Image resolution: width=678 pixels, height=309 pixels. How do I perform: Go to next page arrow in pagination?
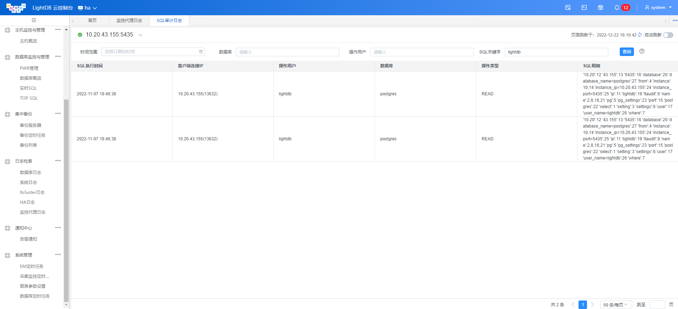pyautogui.click(x=592, y=304)
